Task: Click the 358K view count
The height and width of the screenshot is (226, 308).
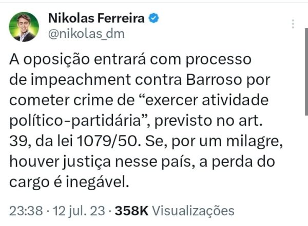Action: tap(131, 211)
